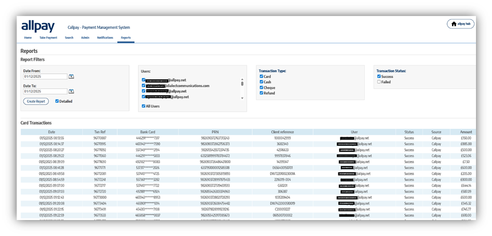
Task: Click the User column header
Action: pyautogui.click(x=354, y=132)
